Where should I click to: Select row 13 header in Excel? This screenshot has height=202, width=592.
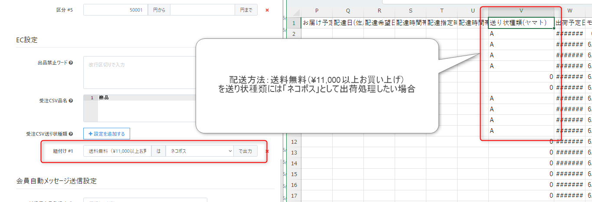294,152
